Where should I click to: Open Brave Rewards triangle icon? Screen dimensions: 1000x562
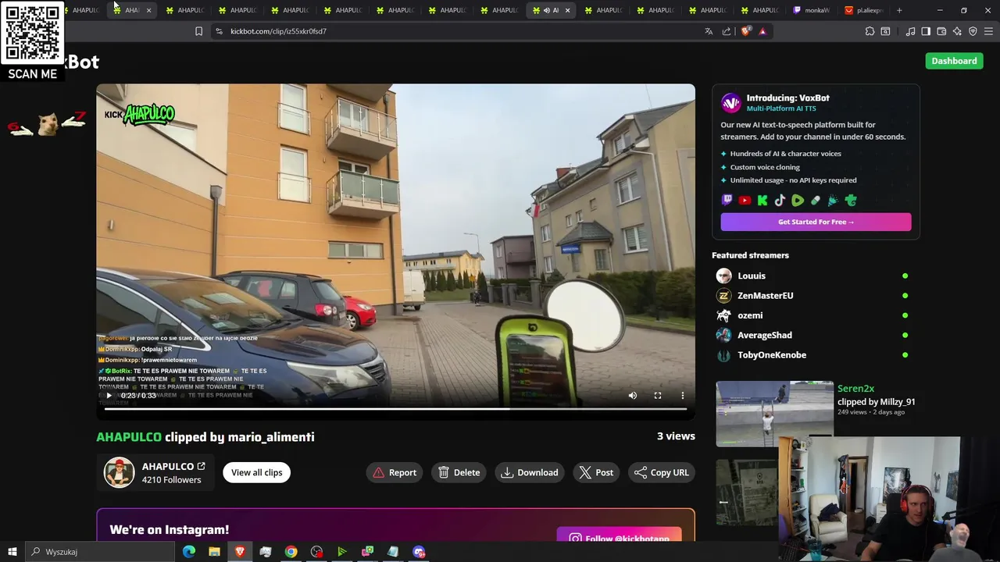coord(762,31)
